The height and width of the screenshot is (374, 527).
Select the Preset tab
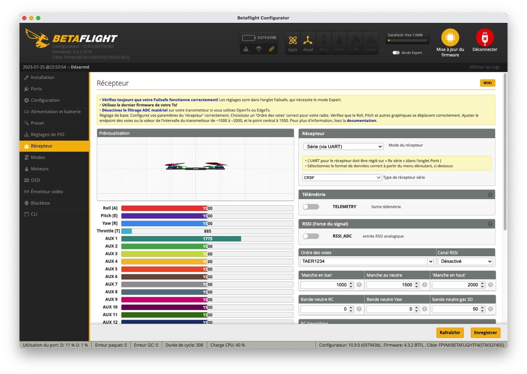(x=54, y=123)
